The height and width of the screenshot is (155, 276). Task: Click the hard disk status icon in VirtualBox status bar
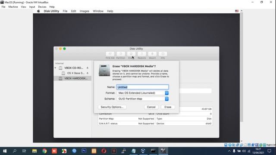click(x=226, y=145)
